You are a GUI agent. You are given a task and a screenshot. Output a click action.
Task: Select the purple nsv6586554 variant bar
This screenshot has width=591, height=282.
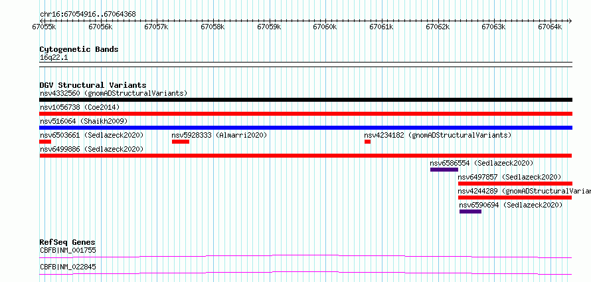pos(444,170)
